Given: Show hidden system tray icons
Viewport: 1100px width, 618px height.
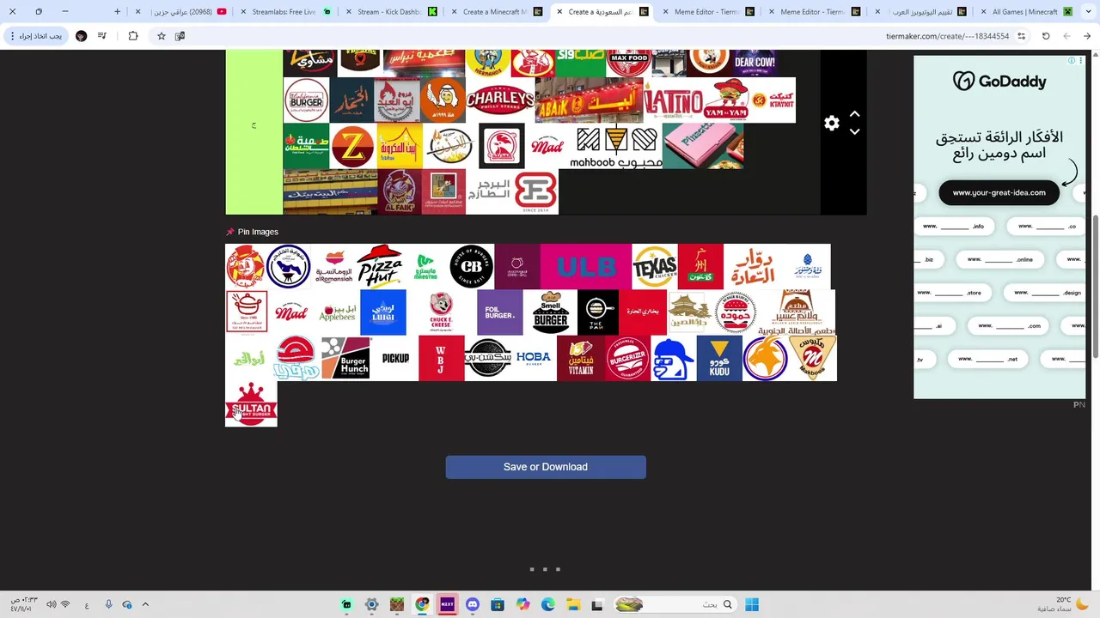Looking at the screenshot, I should (145, 604).
